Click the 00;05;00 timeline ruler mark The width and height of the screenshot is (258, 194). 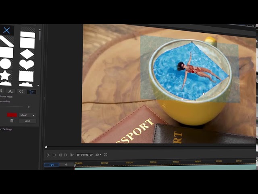153,162
